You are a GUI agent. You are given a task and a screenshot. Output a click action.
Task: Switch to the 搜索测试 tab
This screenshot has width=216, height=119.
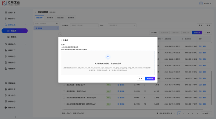coord(71,18)
